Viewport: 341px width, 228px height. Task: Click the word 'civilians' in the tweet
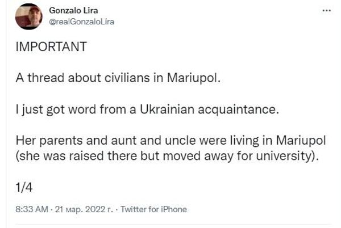pyautogui.click(x=127, y=78)
